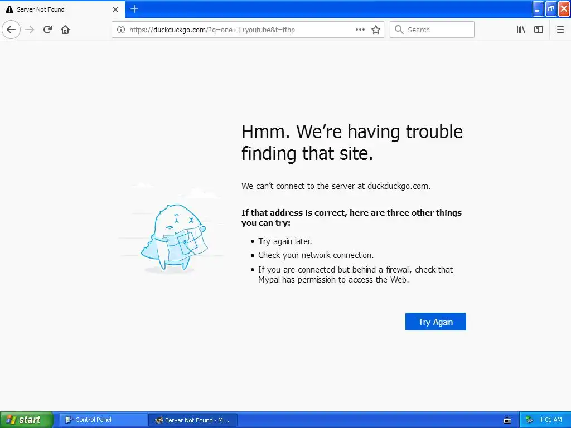
Task: Click the network tray icon
Action: click(x=530, y=420)
